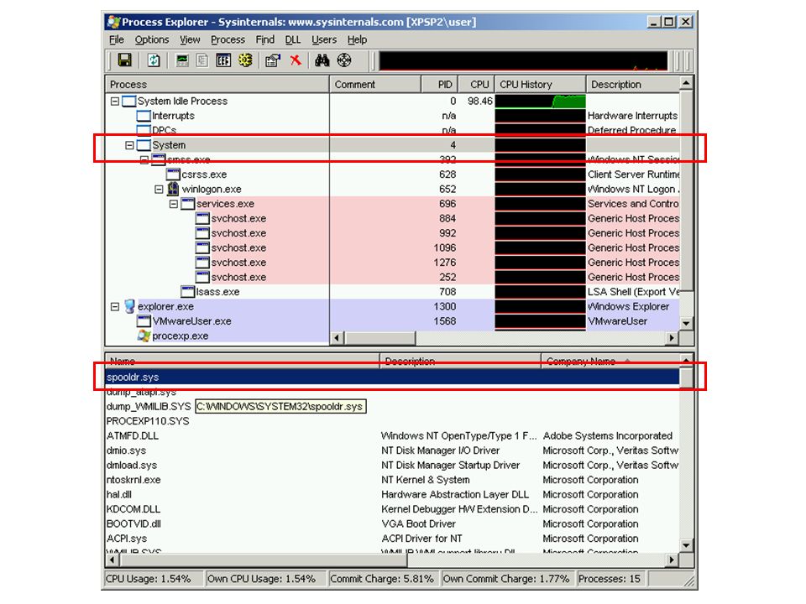Toggle the Show Process Tree toolbar icon
The height and width of the screenshot is (604, 806).
point(202,60)
